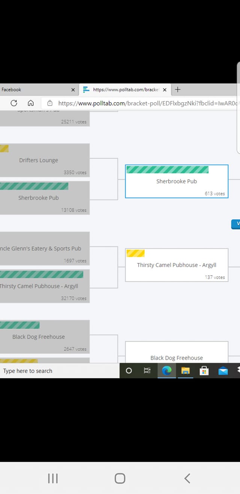
Task: Select the Sherbrooke Pub 613 votes card
Action: [177, 181]
